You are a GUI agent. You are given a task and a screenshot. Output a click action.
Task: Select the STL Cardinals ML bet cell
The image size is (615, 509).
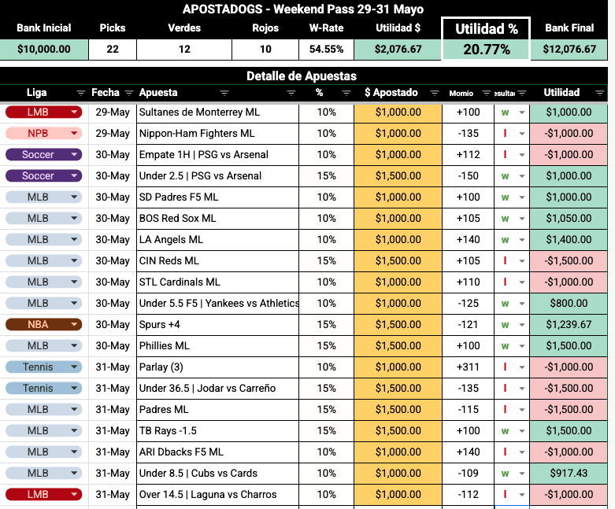217,282
